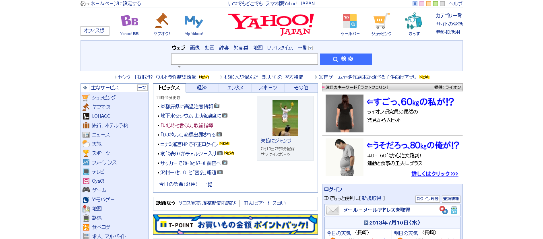This screenshot has height=239, width=543.
Task: Click the 一覧 button next to 主なサービス
Action: [142, 88]
